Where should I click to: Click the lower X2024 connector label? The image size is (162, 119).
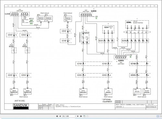pyautogui.click(x=24, y=75)
